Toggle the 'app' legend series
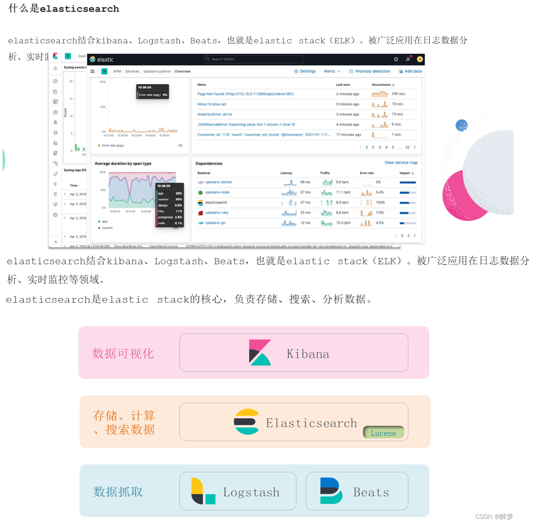Screen dimensions: 539x523 103,222
